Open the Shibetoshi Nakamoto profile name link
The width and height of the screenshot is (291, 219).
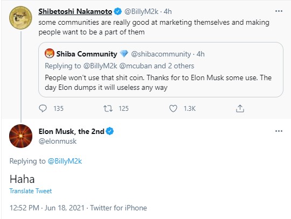click(75, 11)
